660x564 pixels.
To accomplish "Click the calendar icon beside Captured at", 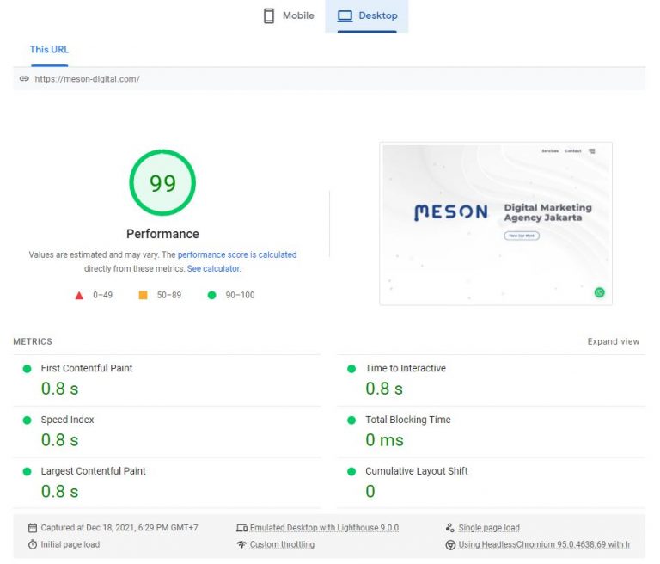I will pos(33,528).
